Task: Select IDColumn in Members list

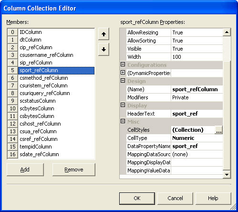Action: (56, 32)
